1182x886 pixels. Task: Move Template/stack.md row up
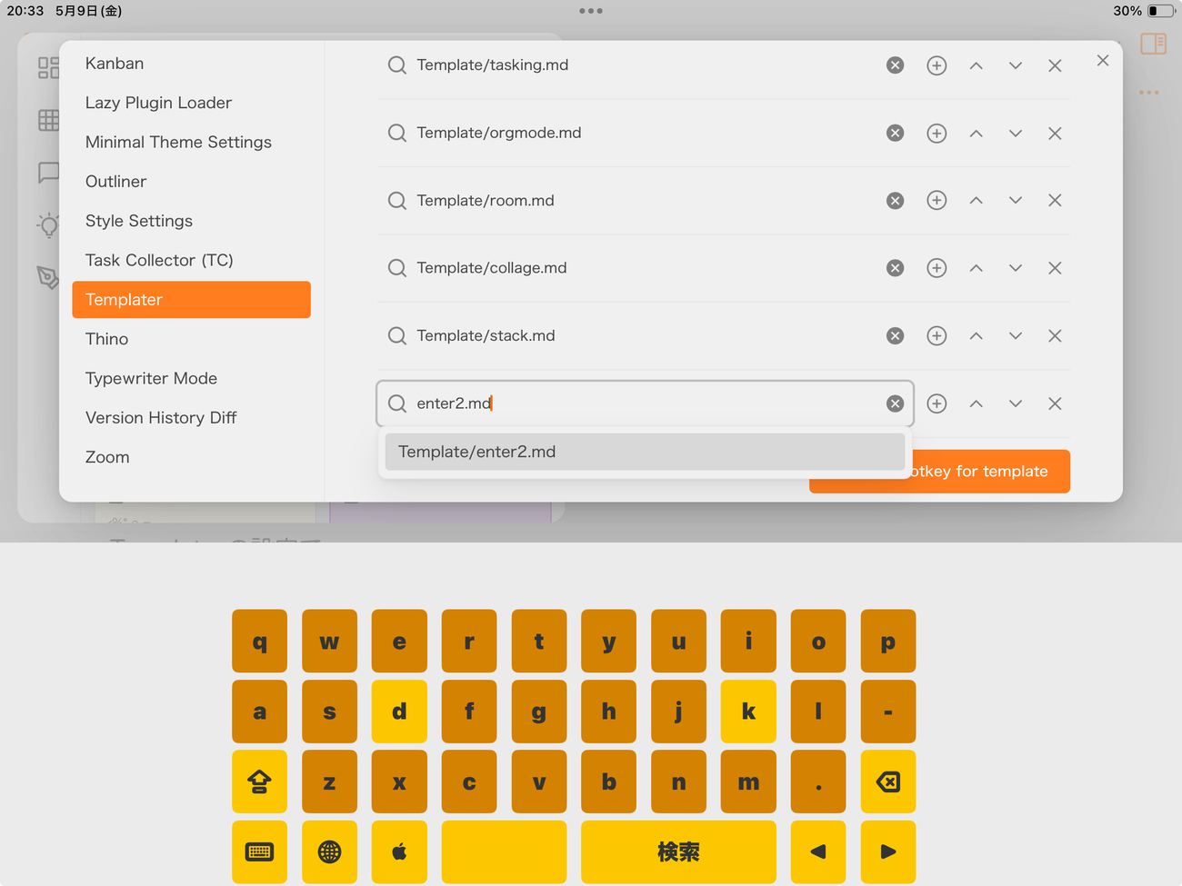pyautogui.click(x=976, y=336)
